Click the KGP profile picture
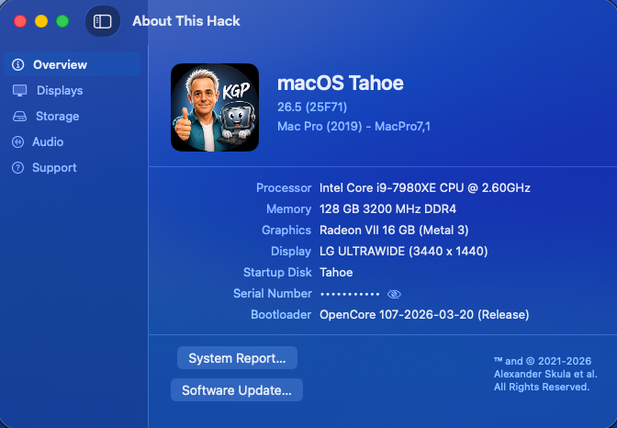Image resolution: width=617 pixels, height=428 pixels. (x=215, y=107)
